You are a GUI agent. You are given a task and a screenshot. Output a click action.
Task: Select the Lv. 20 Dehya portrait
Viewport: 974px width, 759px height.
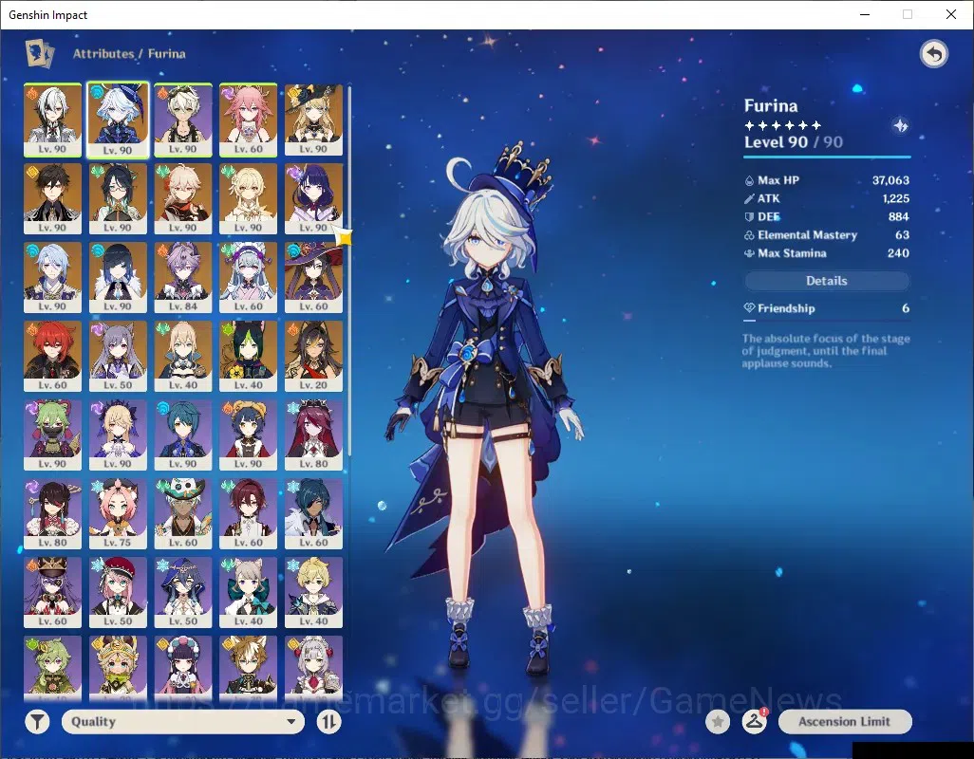point(313,356)
